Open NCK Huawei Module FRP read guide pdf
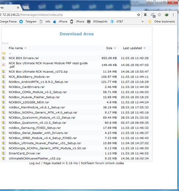The width and height of the screenshot is (179, 191). coord(48,65)
